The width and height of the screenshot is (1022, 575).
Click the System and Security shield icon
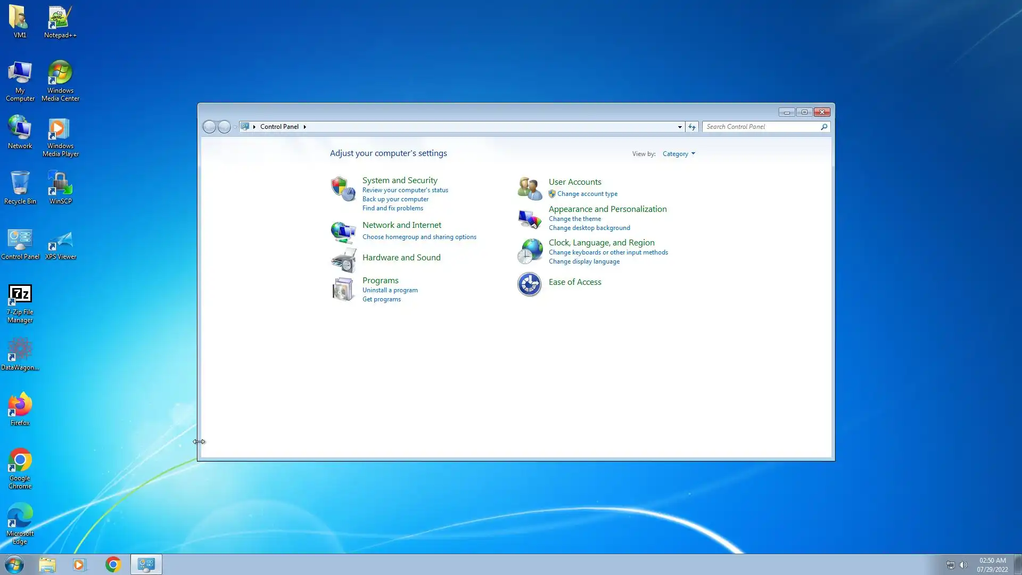343,189
